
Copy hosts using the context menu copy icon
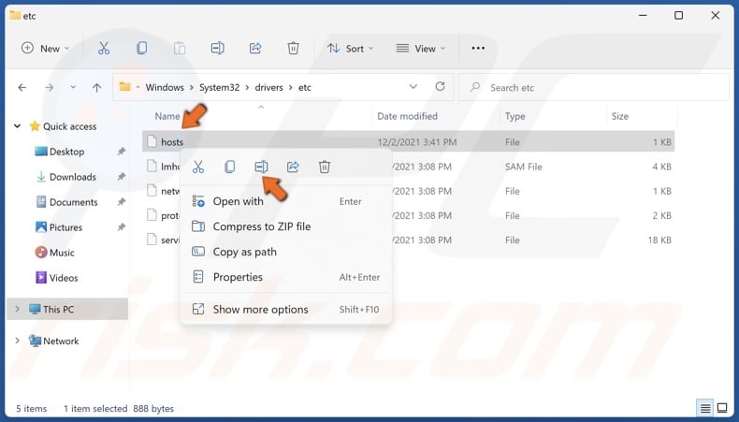[229, 167]
